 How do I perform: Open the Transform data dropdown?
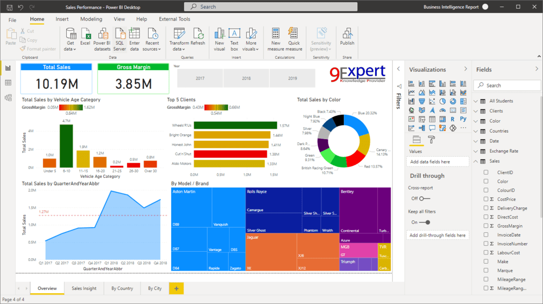[179, 39]
